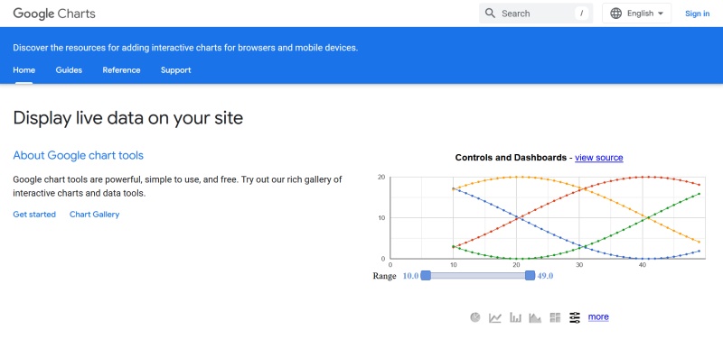This screenshot has width=723, height=339.
Task: Select the line chart icon
Action: point(494,317)
